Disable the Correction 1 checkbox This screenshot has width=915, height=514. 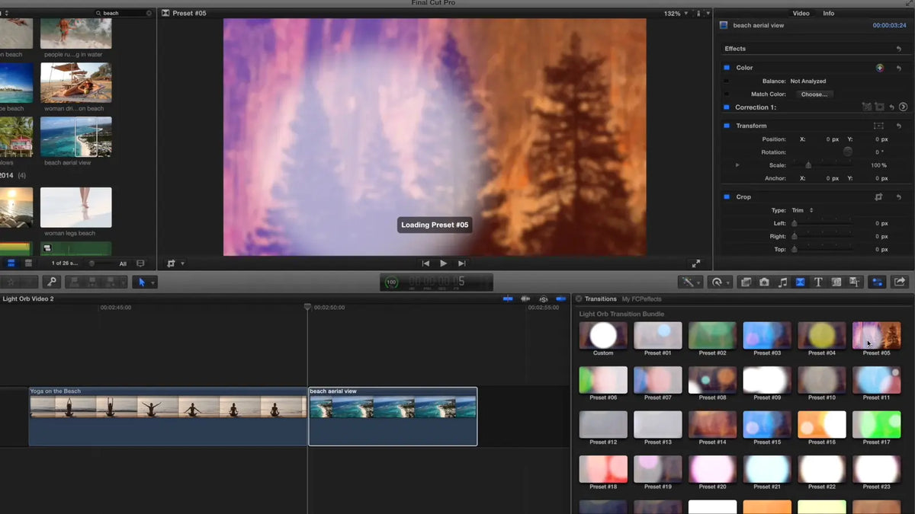(x=727, y=107)
